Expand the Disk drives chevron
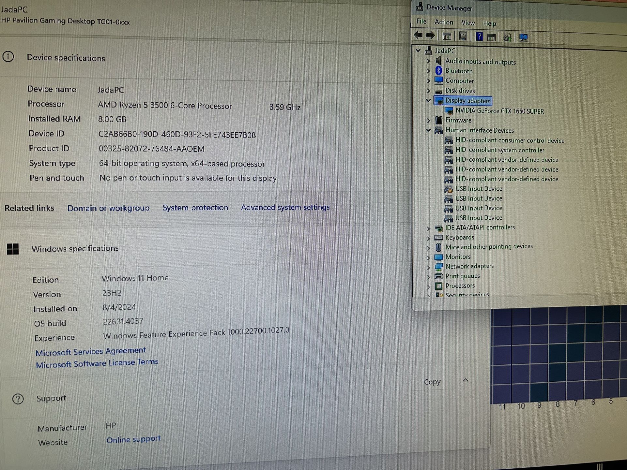 point(428,91)
